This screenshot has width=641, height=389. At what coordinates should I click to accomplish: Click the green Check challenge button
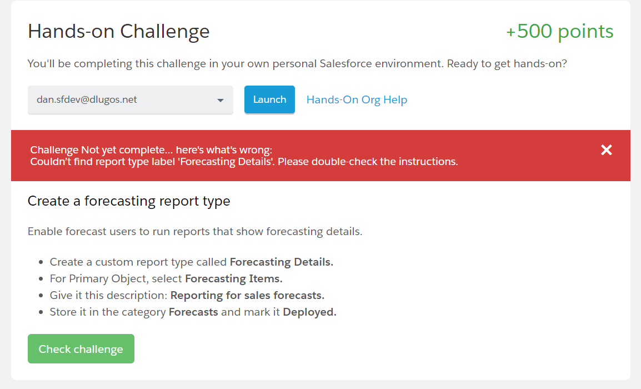tap(81, 349)
